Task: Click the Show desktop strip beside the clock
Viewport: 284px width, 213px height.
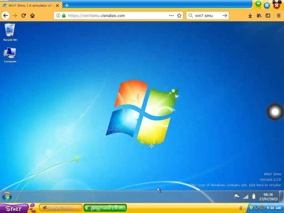Action: coord(282,197)
